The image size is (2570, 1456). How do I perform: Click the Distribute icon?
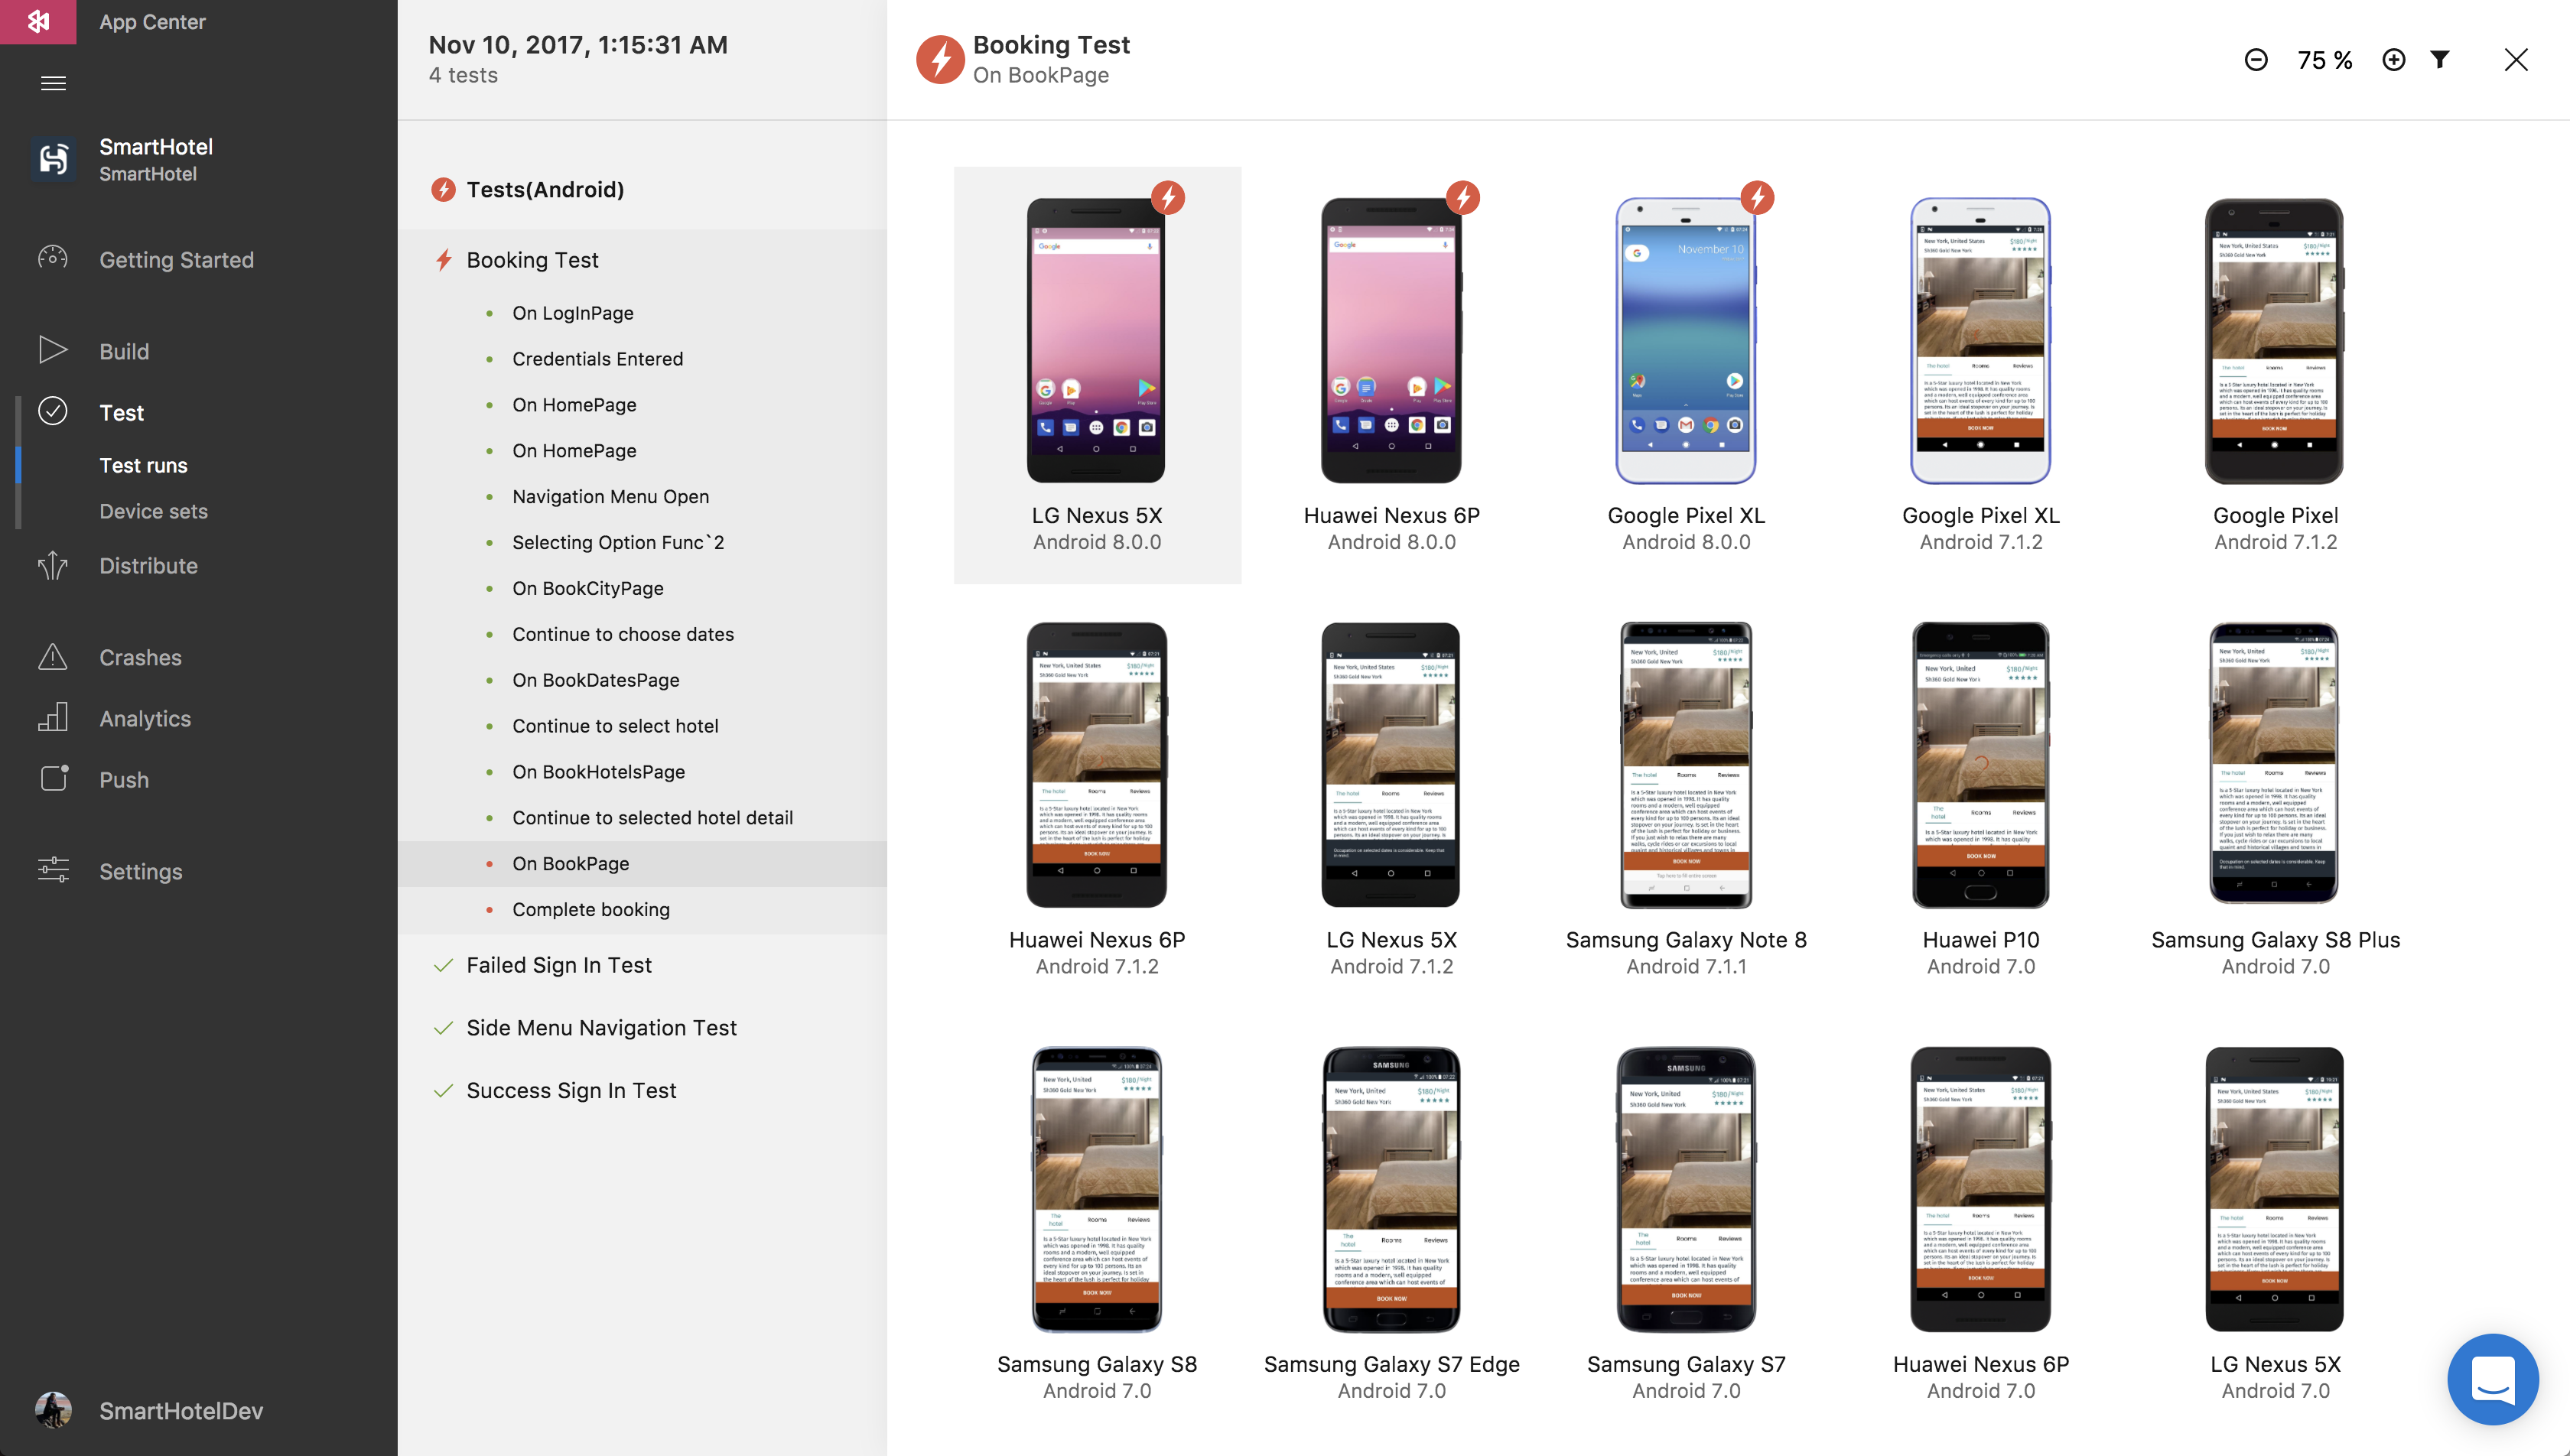coord(53,565)
